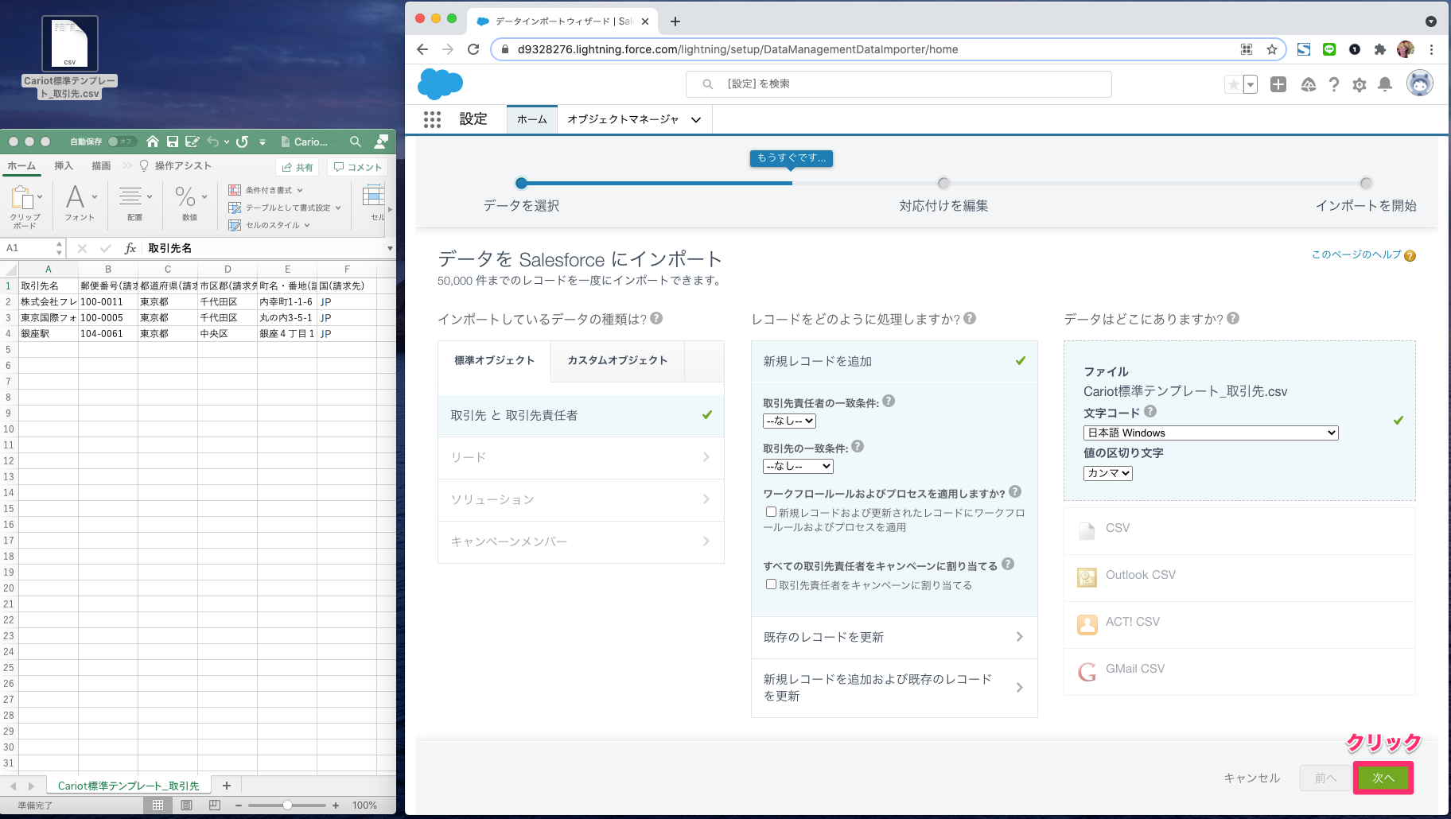Open the Chrome three-dot menu

coord(1431,49)
